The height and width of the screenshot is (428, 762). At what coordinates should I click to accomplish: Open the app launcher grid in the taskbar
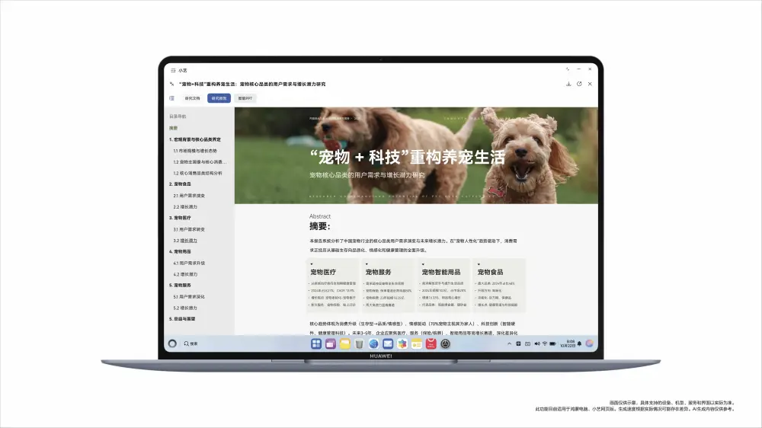point(315,344)
